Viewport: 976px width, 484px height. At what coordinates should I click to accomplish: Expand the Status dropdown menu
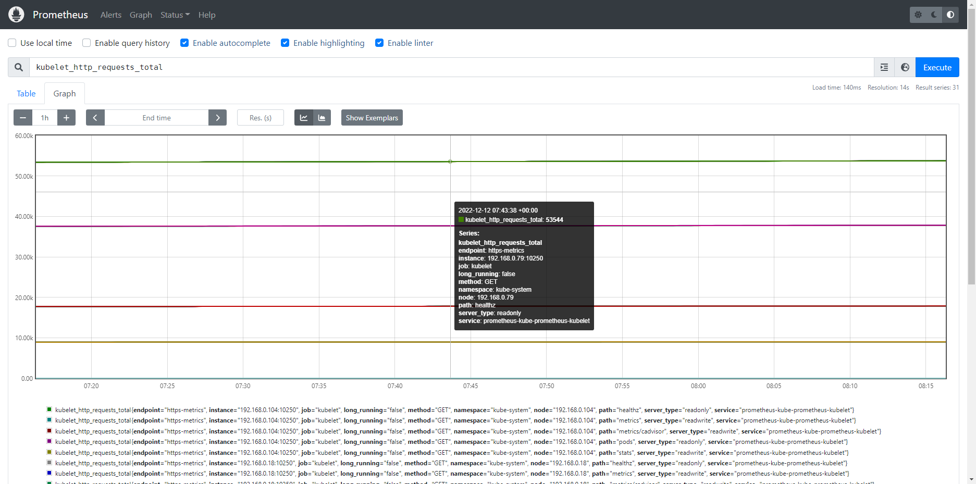[x=175, y=15]
